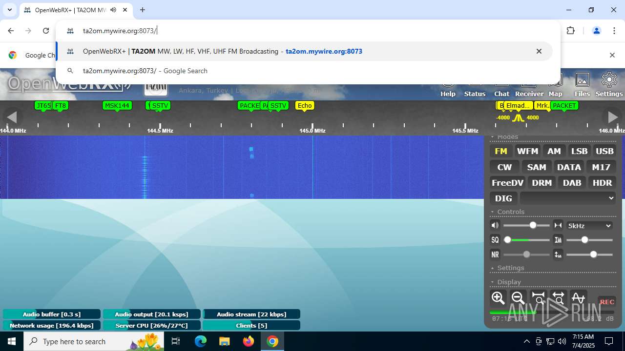
Task: Toggle the REC recording button
Action: [x=607, y=302]
